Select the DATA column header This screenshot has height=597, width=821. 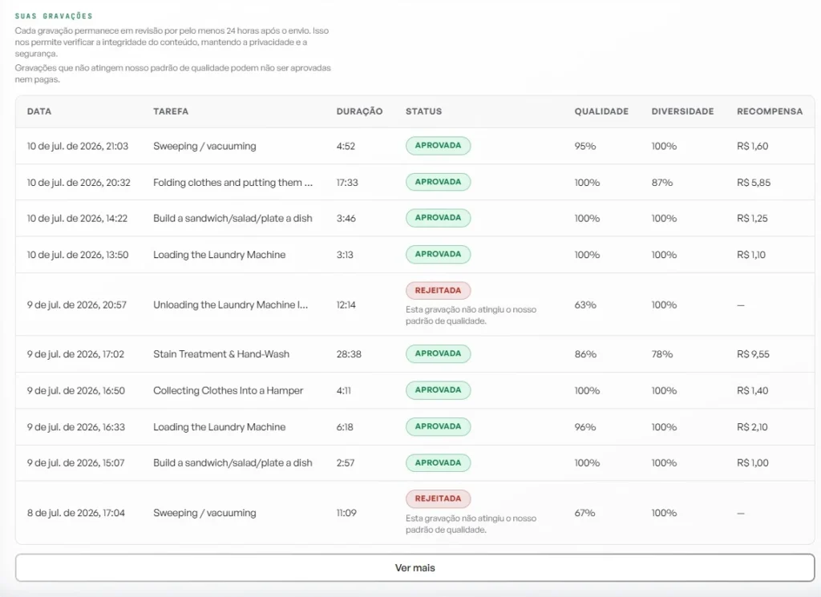click(39, 111)
